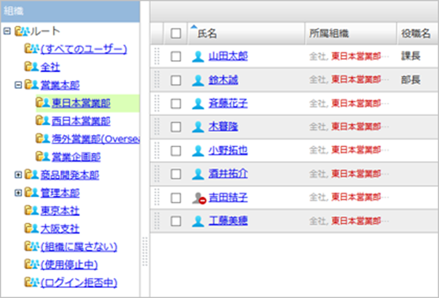Click the folder icon next to 東京本社
Screen dimensions: 439x298
31,211
